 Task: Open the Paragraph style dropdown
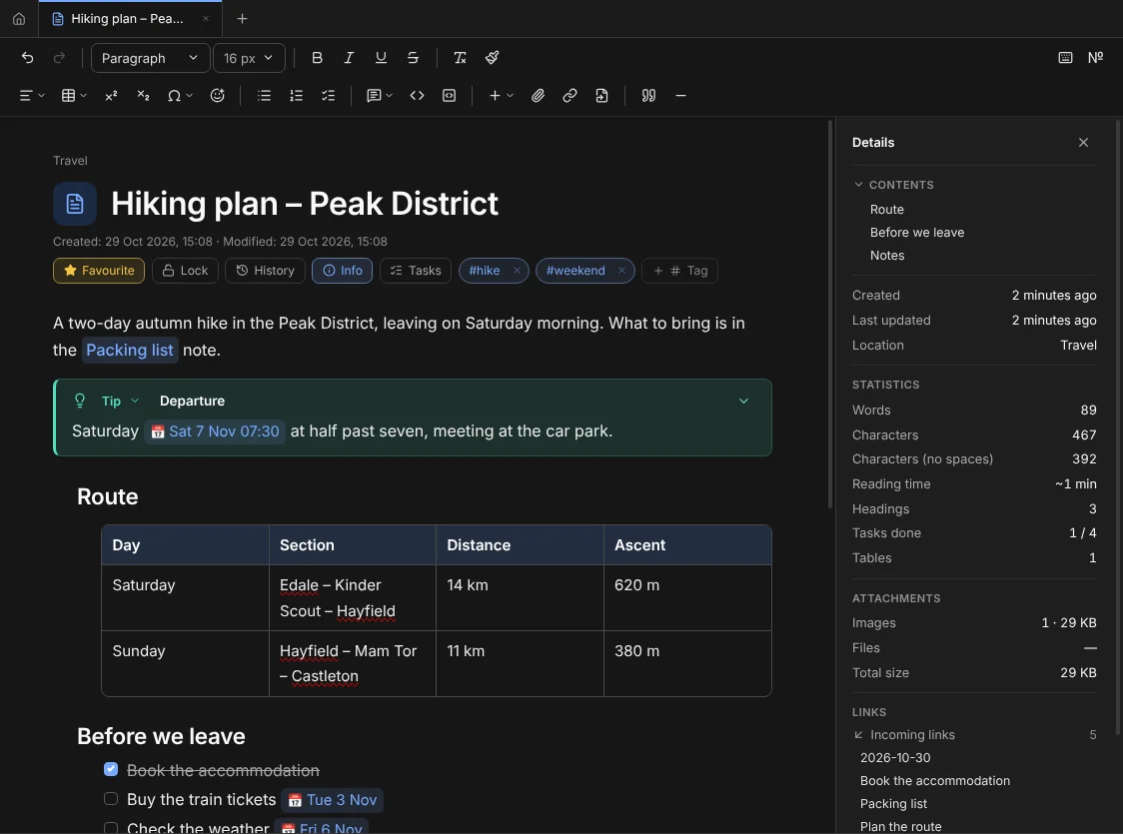coord(151,58)
